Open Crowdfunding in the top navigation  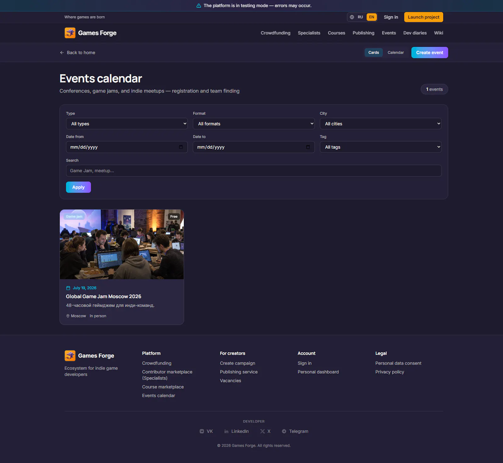[275, 33]
